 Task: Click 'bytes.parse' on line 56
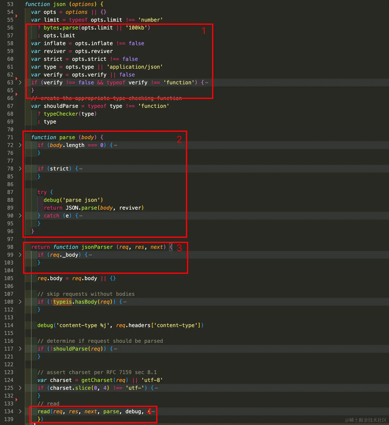pos(61,28)
